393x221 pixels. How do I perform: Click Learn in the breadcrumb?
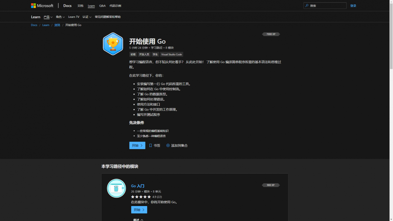[x=46, y=25]
